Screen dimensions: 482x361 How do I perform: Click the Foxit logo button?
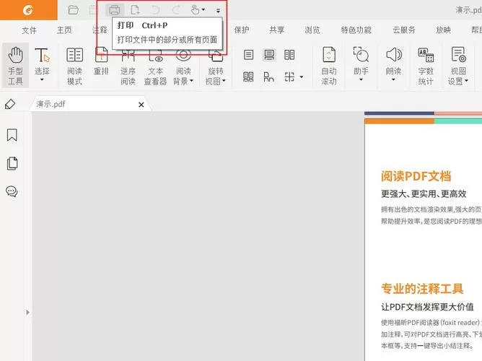click(28, 10)
